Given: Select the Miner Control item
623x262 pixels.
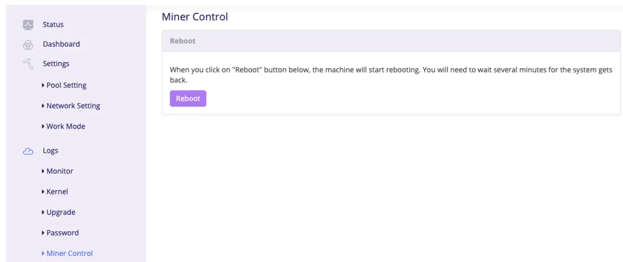Looking at the screenshot, I should [x=67, y=253].
